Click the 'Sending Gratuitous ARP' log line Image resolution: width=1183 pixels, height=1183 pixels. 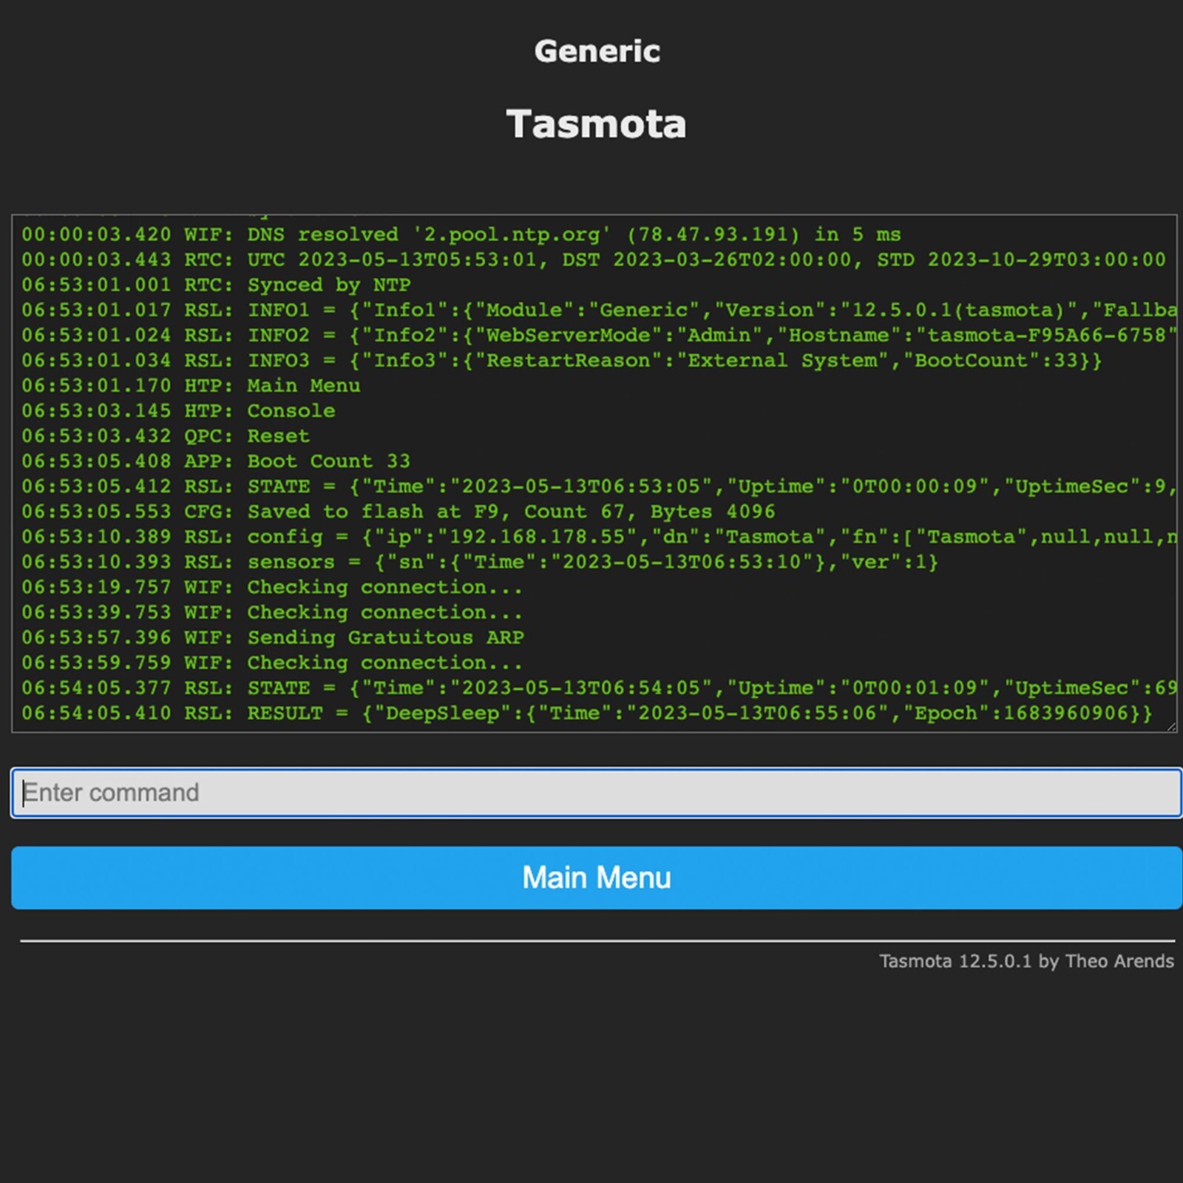pyautogui.click(x=273, y=637)
